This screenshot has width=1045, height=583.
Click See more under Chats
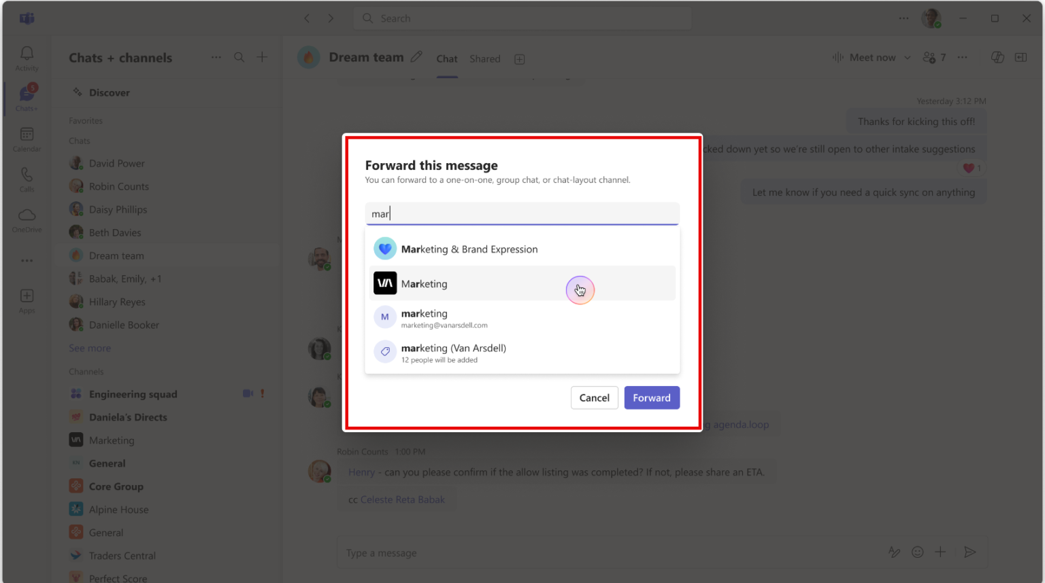[89, 348]
